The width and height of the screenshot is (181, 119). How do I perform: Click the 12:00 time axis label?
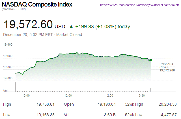(x=68, y=96)
